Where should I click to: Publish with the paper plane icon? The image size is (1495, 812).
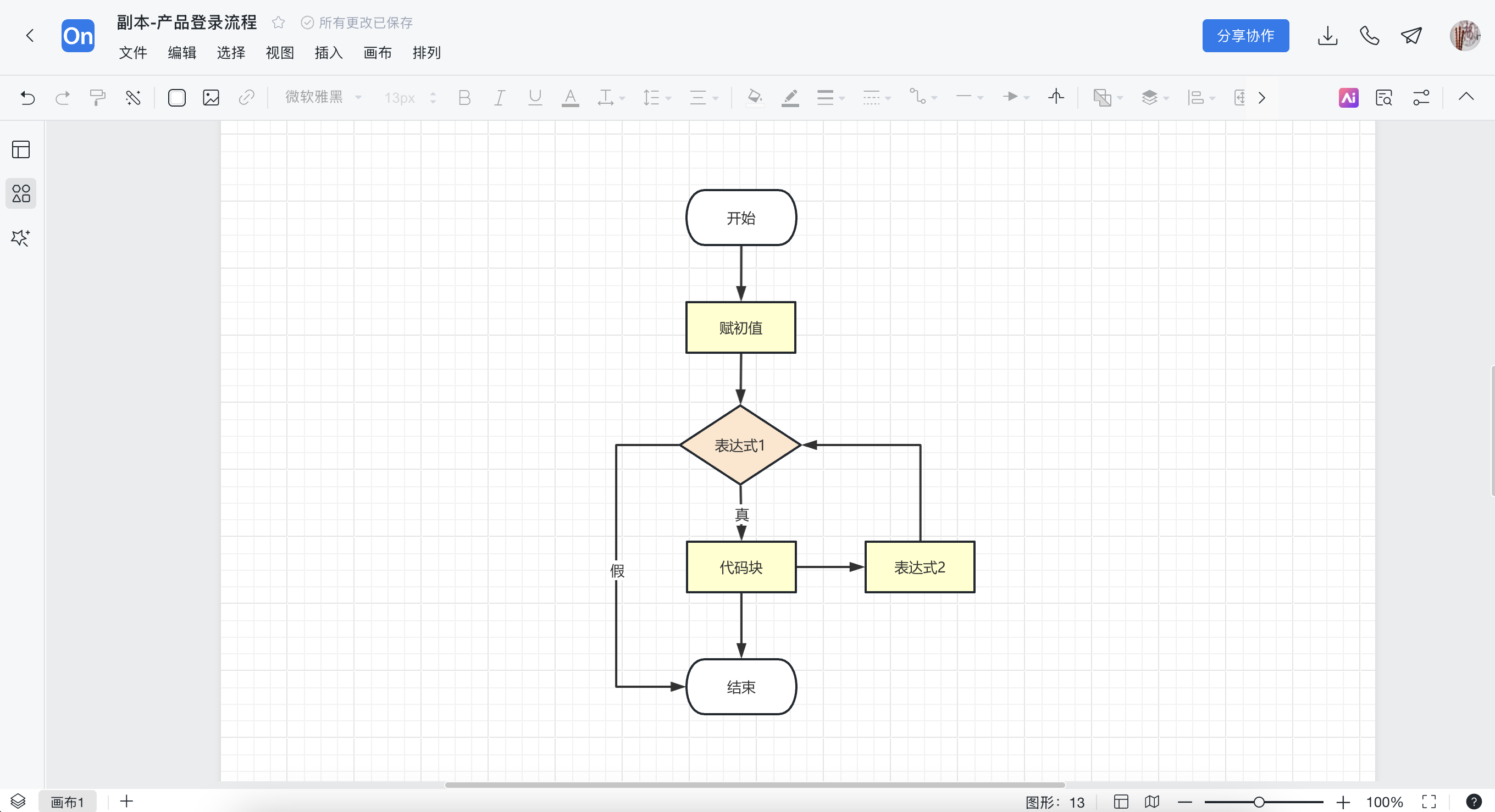(x=1411, y=36)
